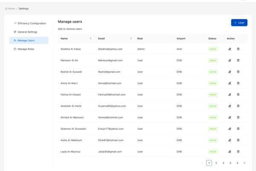Select email Ethel61@hotmail.com
Screen dimensions: 256x171
111,140
